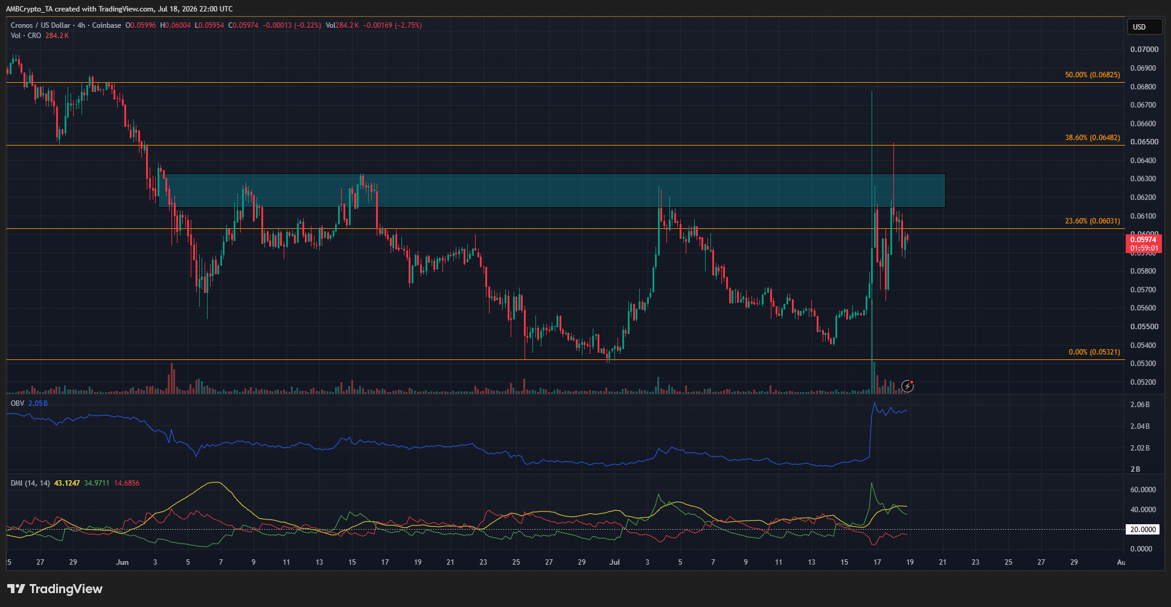The height and width of the screenshot is (607, 1171).
Task: Click the 20.0000 DMI level tag
Action: [1143, 530]
